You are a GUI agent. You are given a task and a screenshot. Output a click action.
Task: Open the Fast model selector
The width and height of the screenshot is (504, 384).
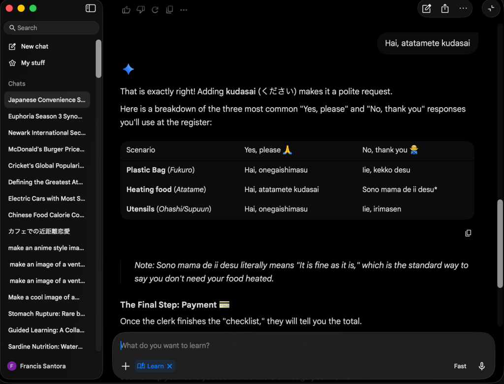pyautogui.click(x=460, y=366)
